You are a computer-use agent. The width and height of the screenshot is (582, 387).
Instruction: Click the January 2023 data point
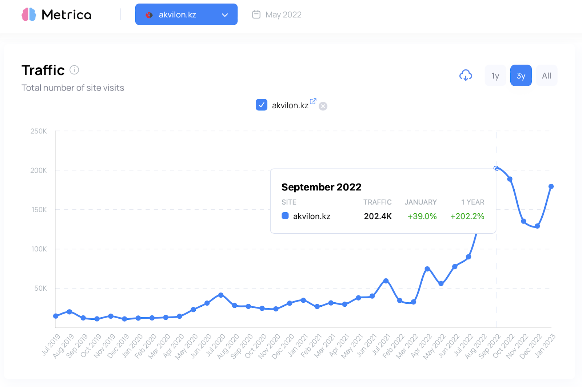551,186
